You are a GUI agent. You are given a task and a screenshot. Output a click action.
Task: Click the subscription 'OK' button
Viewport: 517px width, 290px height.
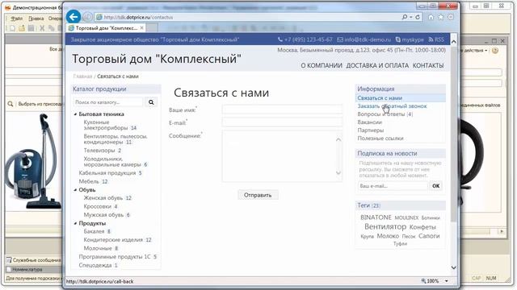[x=436, y=186]
